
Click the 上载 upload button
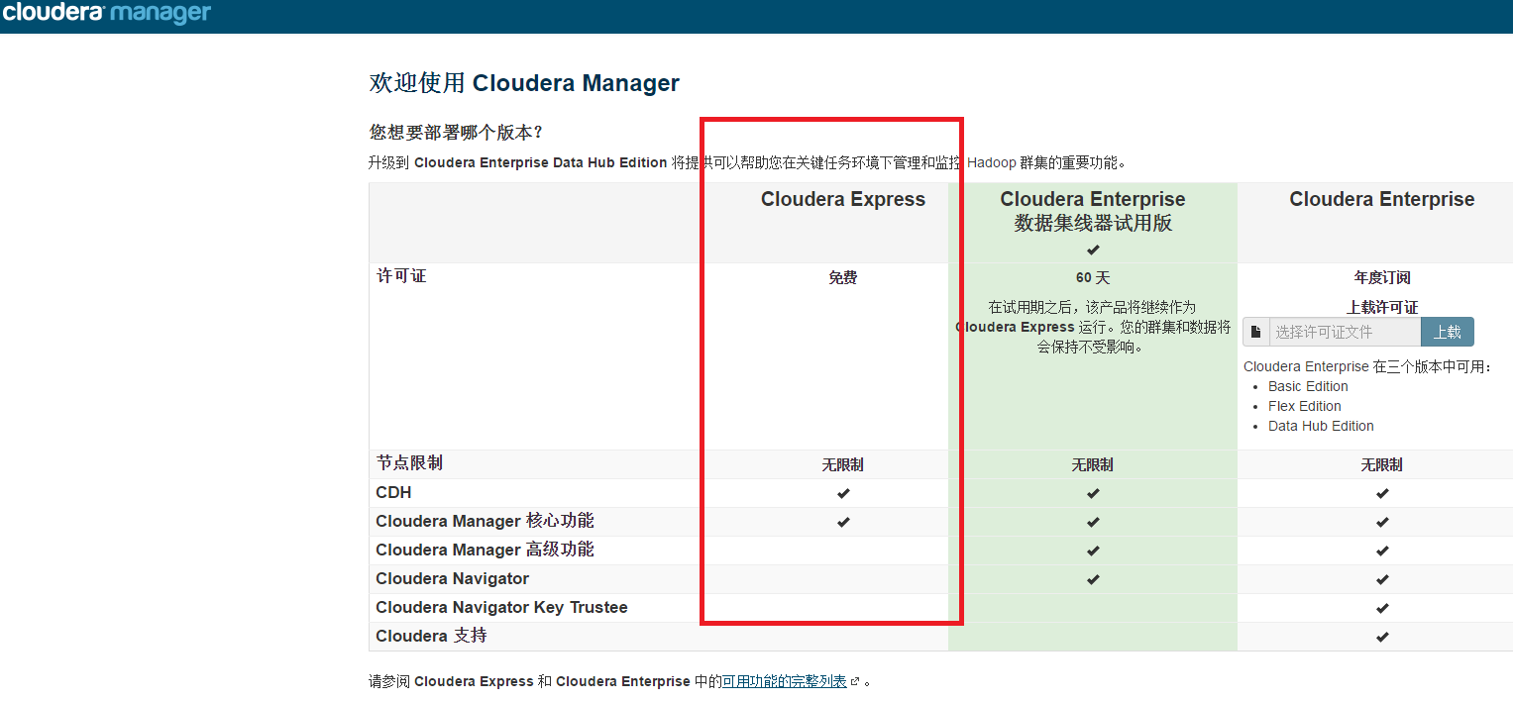[x=1448, y=332]
